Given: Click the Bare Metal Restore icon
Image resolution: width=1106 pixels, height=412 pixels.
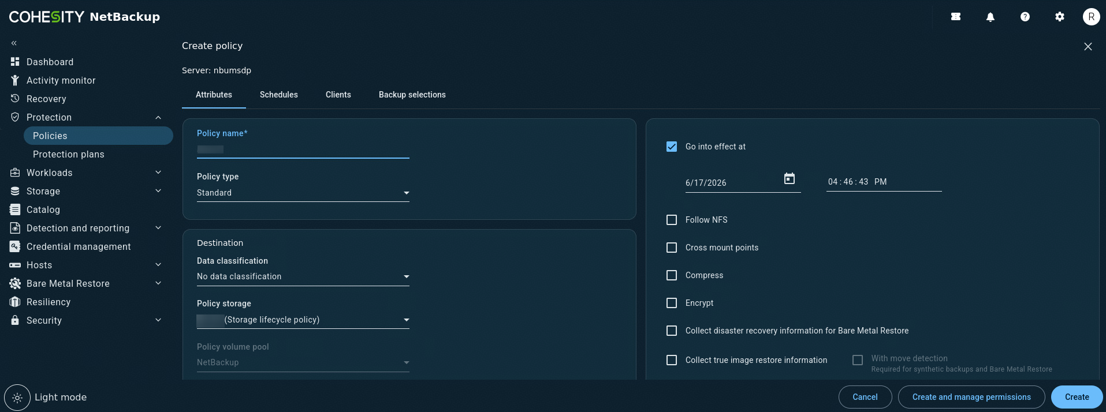Looking at the screenshot, I should [x=15, y=283].
